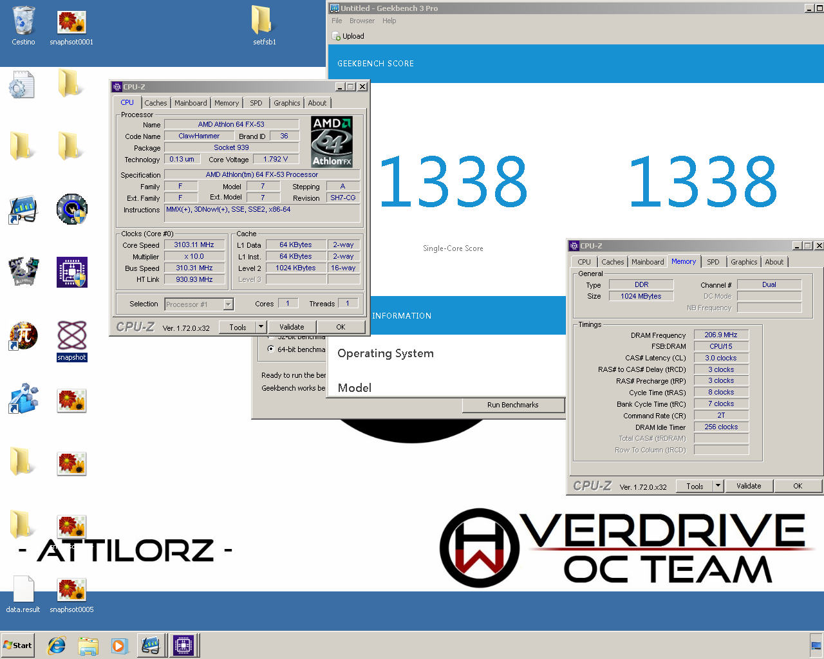Switch to Memory tab in left CPU-Z window
The image size is (824, 659).
click(227, 103)
